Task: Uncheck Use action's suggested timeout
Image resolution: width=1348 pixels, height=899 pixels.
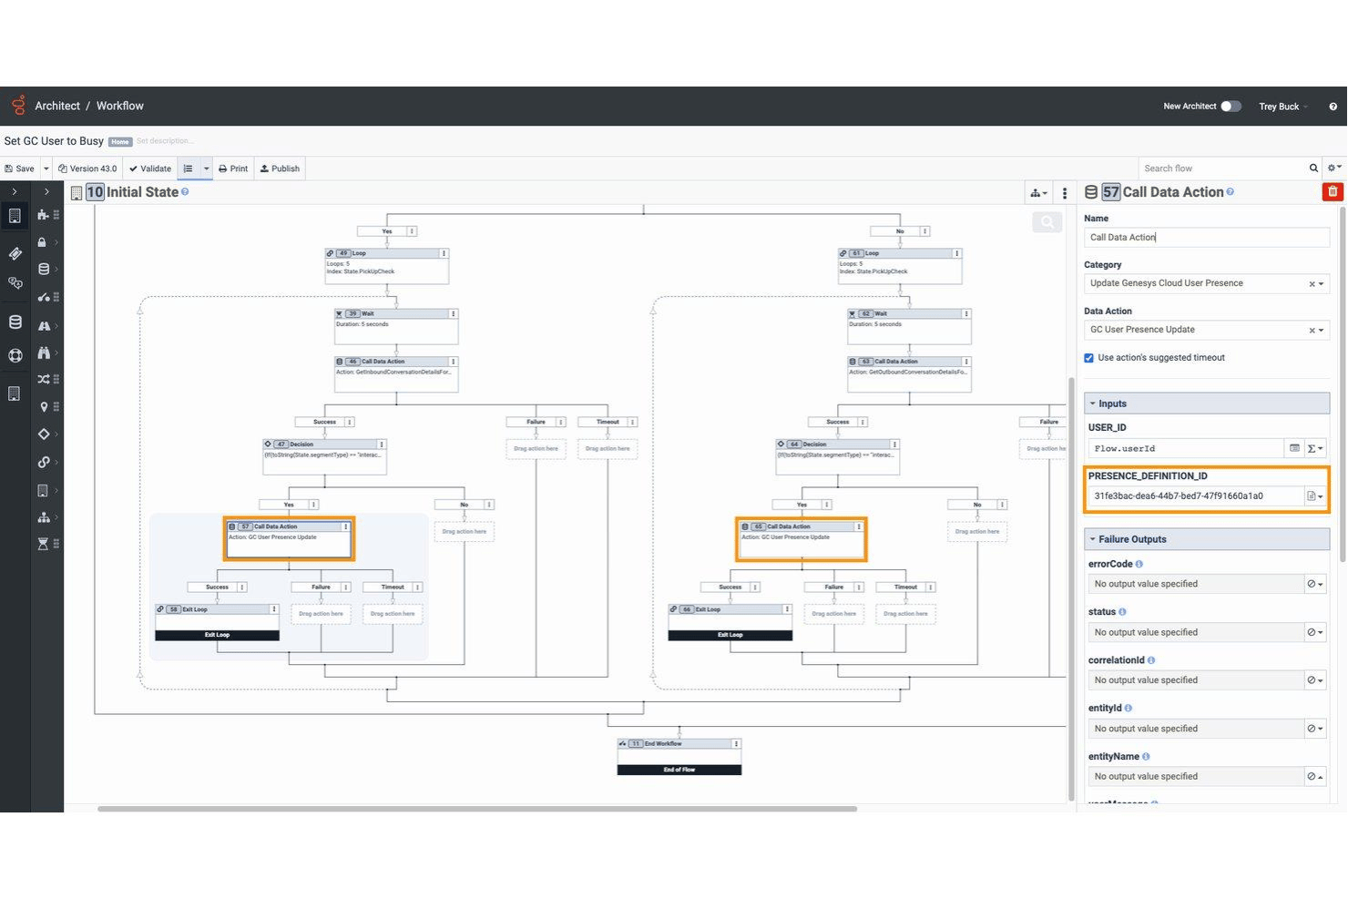Action: [1088, 358]
